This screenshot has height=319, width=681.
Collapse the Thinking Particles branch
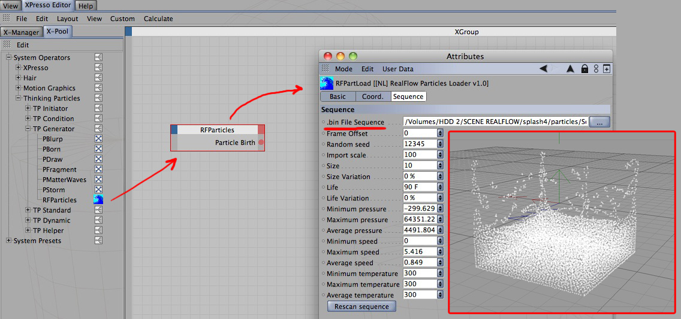click(18, 98)
